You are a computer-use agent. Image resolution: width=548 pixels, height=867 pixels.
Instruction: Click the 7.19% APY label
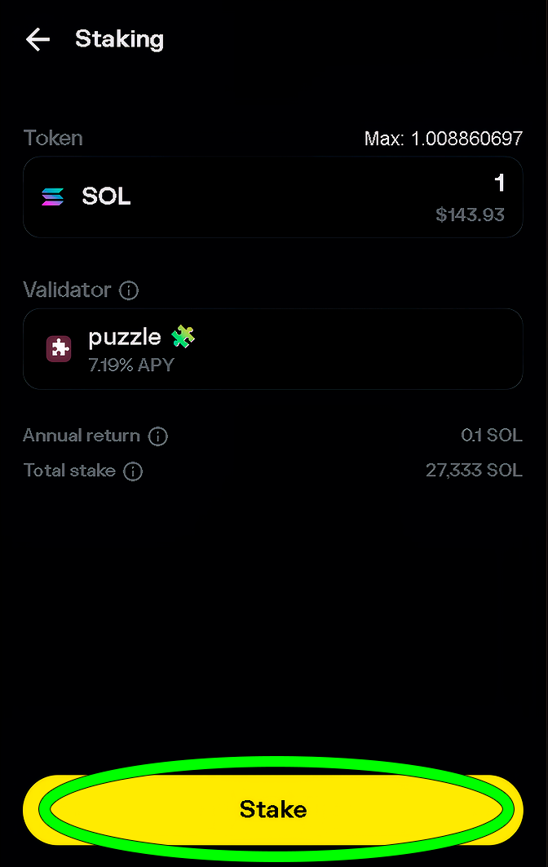(131, 365)
